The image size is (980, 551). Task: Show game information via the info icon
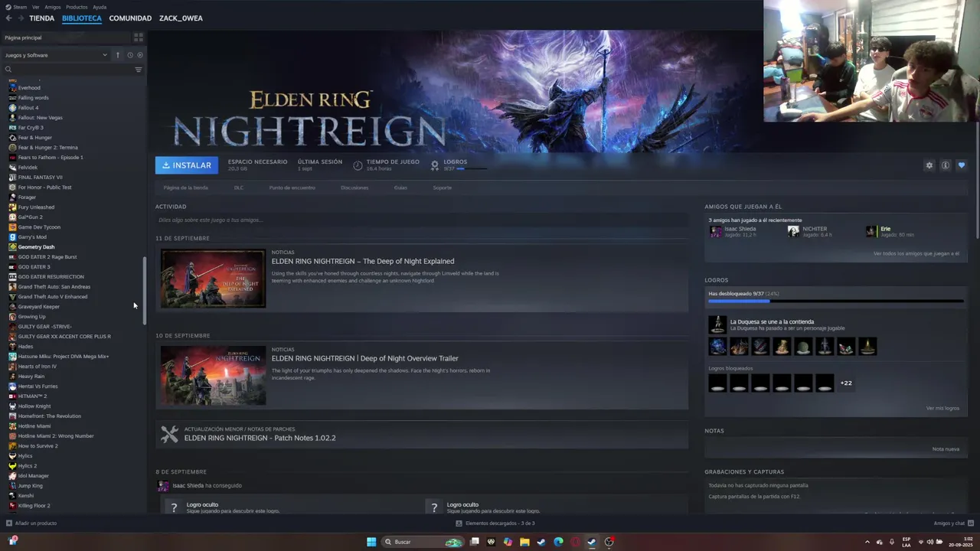946,165
